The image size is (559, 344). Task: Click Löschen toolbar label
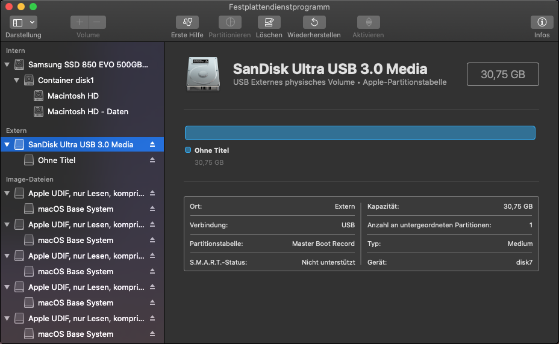(269, 35)
